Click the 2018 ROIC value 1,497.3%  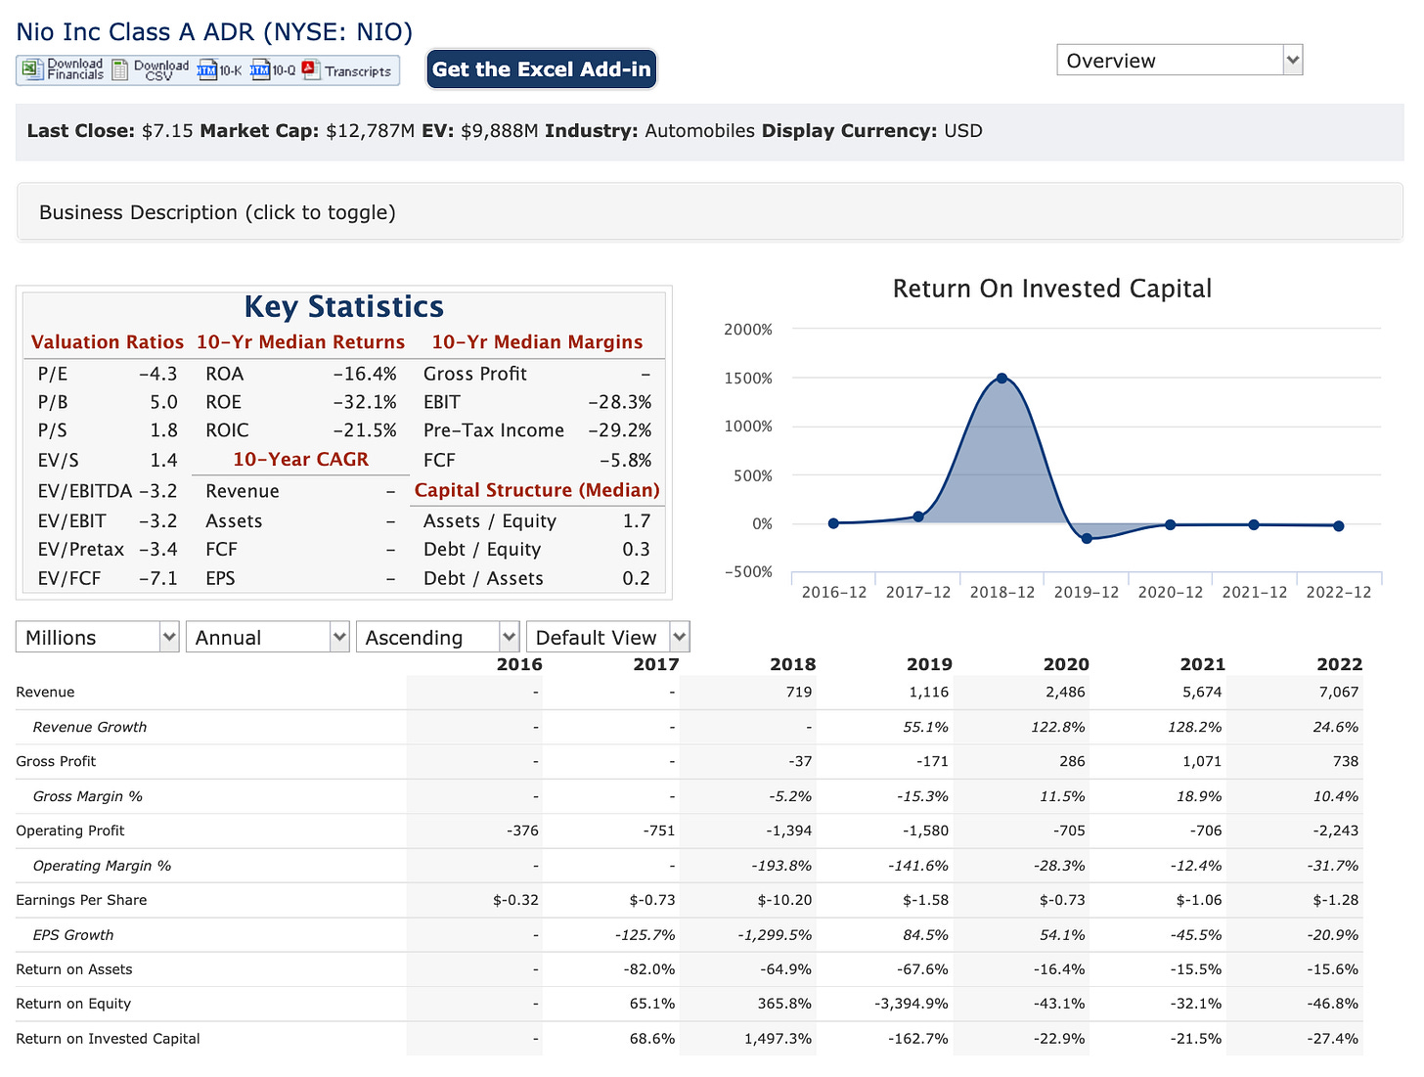click(779, 1039)
